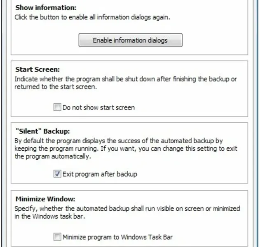Image resolution: width=260 pixels, height=247 pixels.
Task: Tick the Do not show start screen checkbox
Action: pos(57,108)
